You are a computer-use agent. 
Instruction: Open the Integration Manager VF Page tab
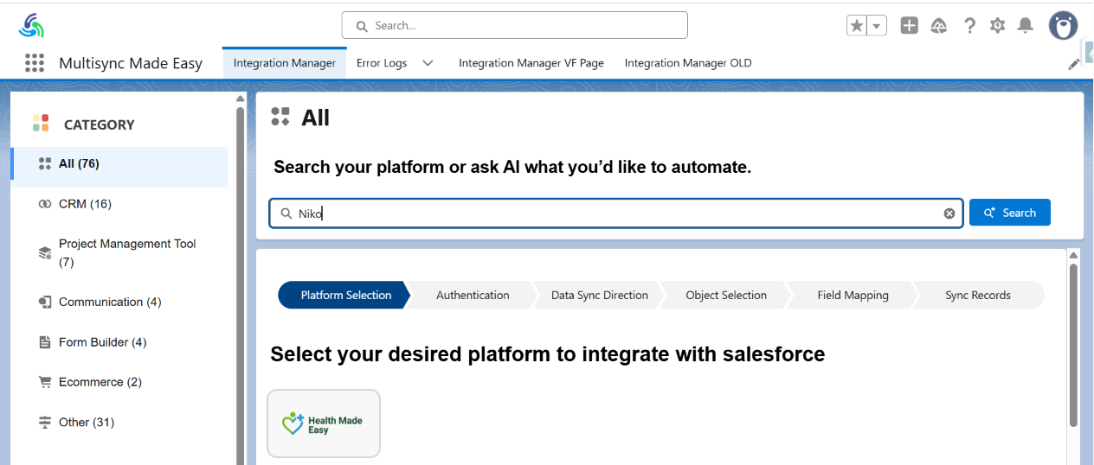(x=531, y=63)
